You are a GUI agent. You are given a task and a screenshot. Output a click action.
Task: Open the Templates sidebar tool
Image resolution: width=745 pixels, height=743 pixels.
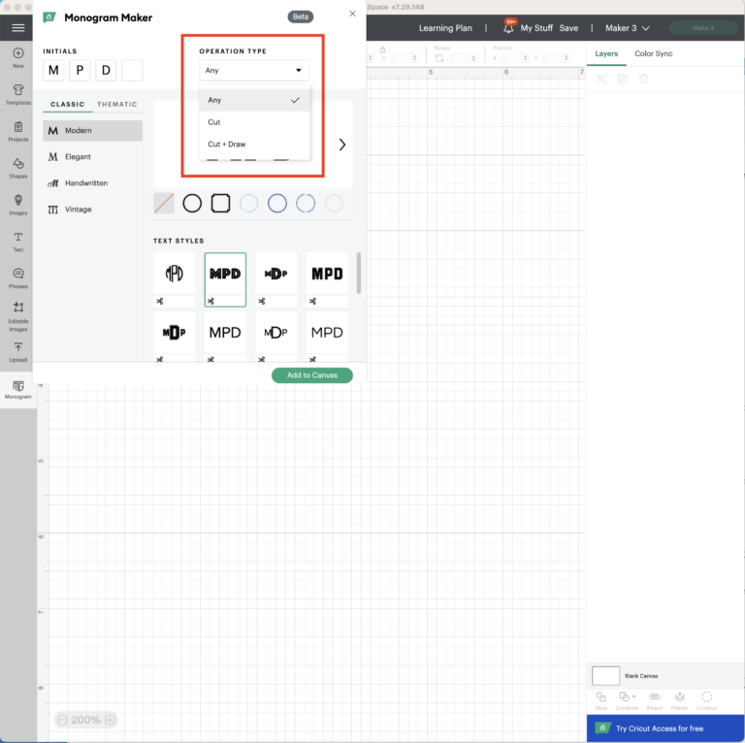click(x=17, y=93)
